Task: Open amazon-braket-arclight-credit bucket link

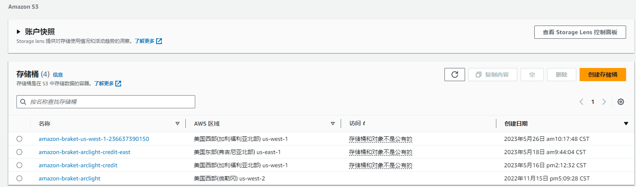Action: [78, 165]
